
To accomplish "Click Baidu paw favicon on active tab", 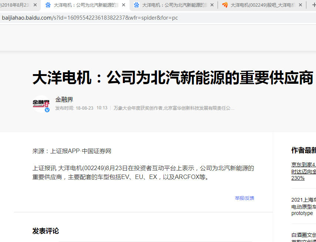I will pyautogui.click(x=48, y=5).
